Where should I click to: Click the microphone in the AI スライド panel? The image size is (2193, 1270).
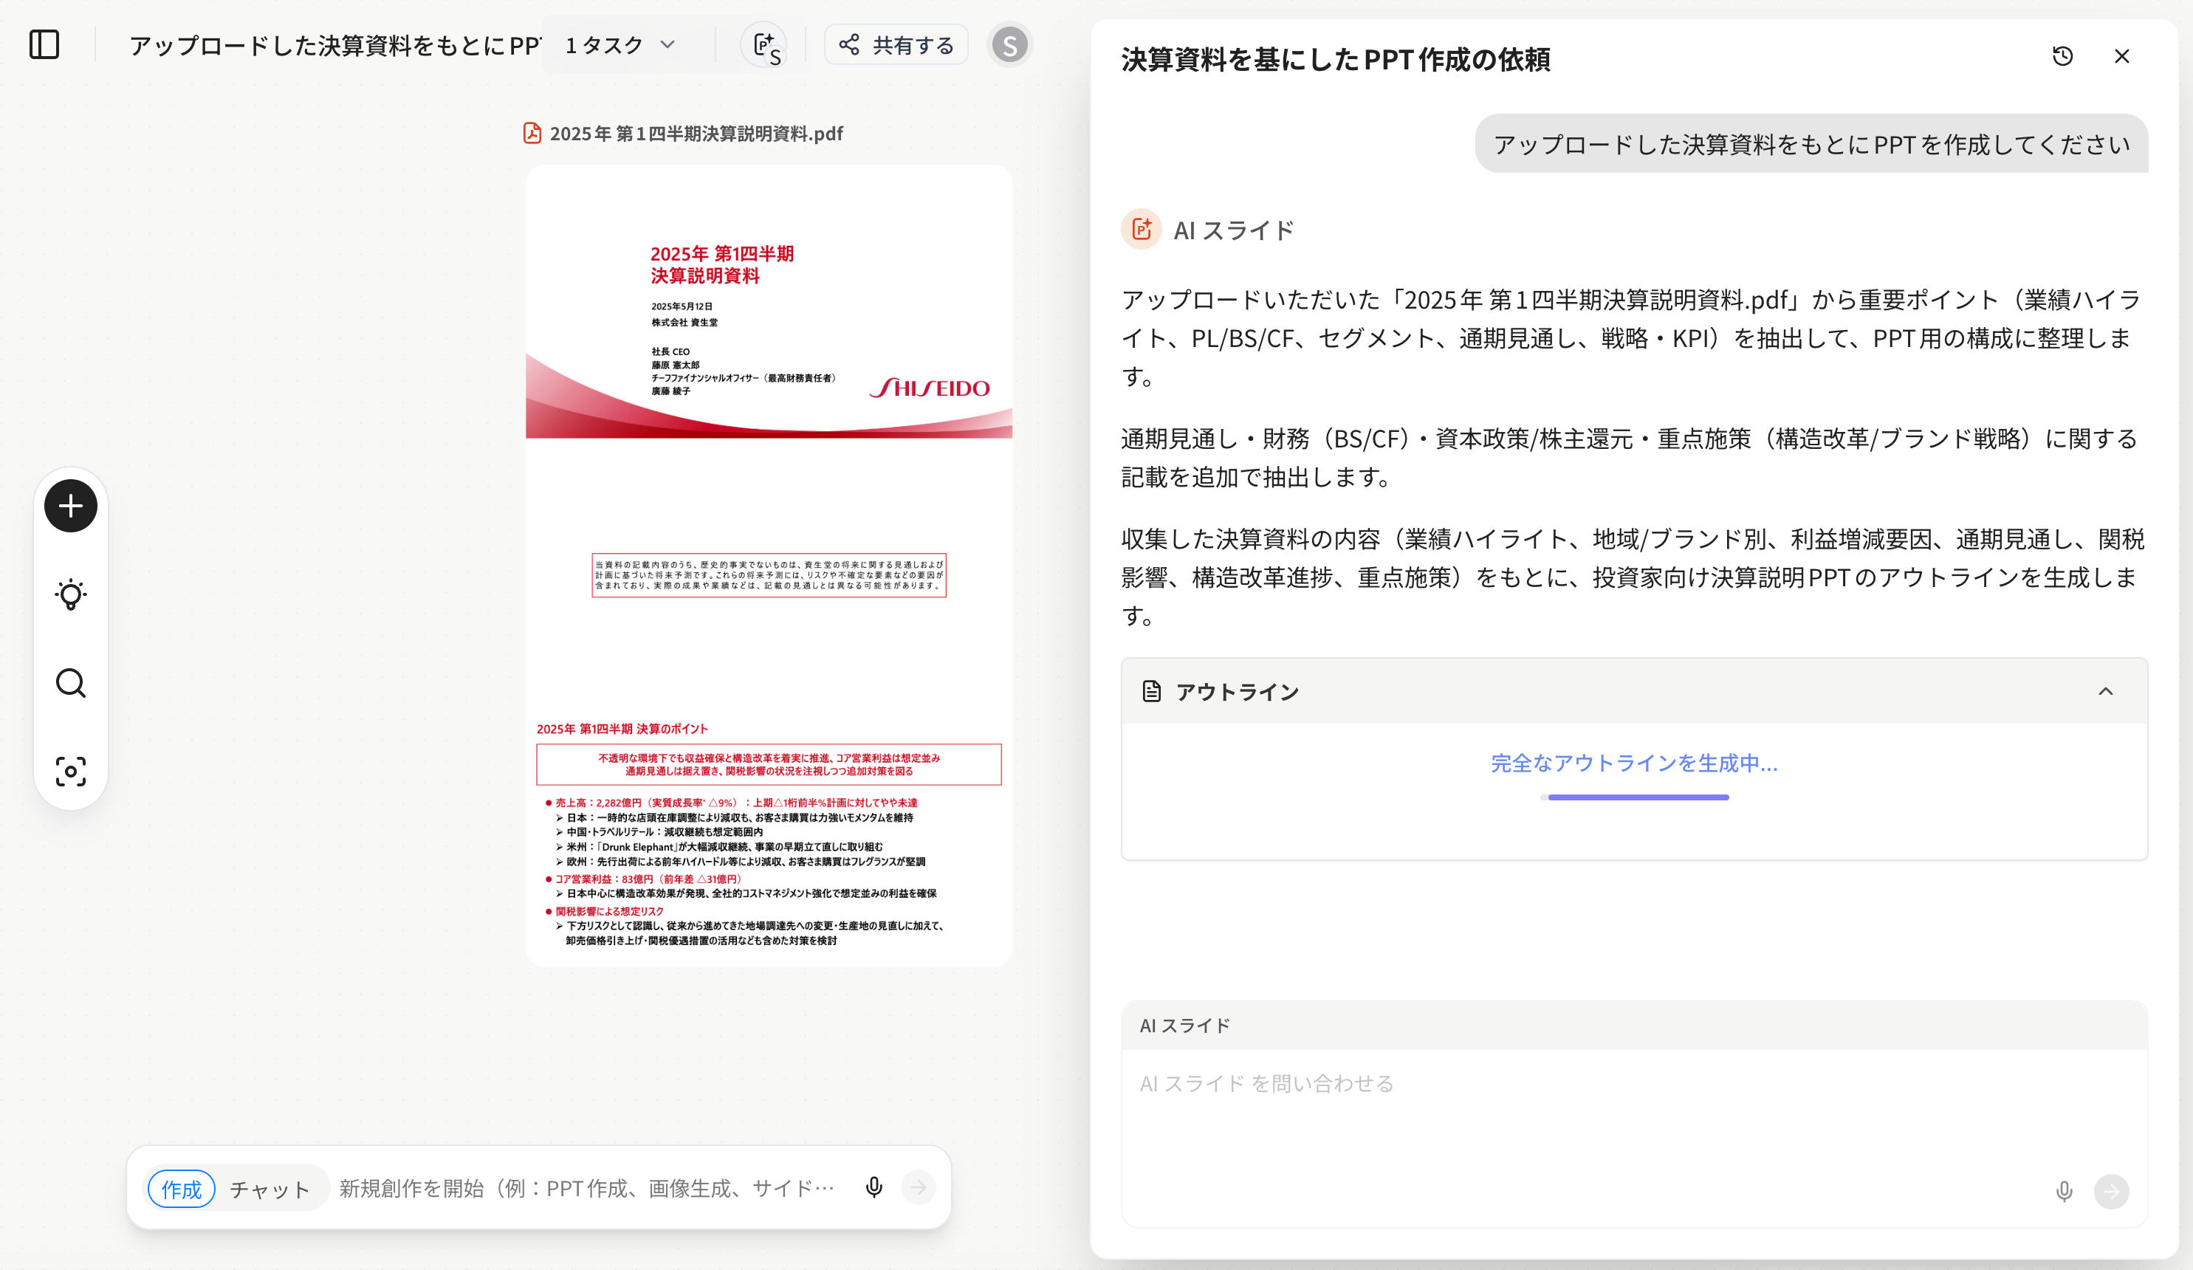pos(2065,1192)
